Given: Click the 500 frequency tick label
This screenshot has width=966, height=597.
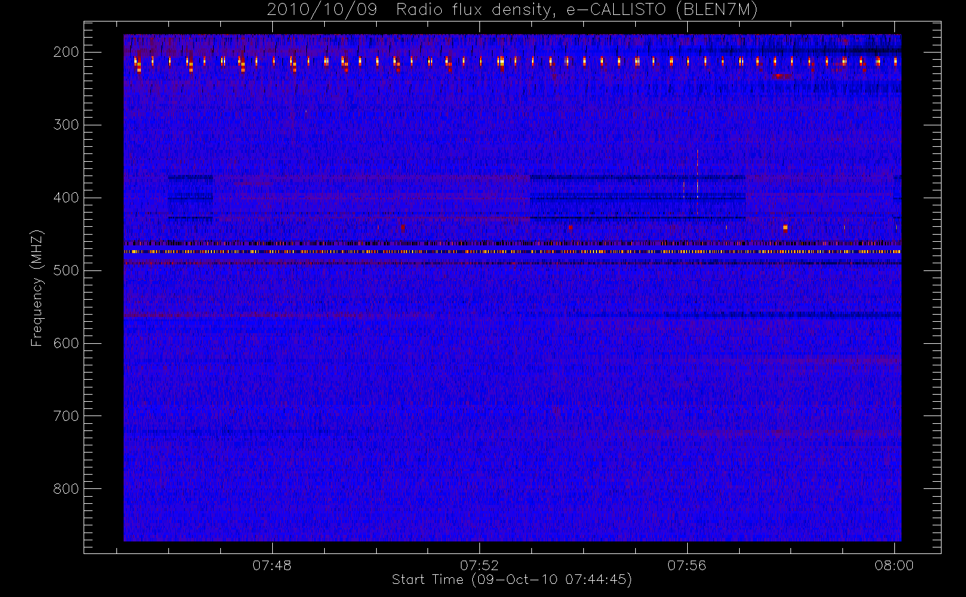Looking at the screenshot, I should (66, 270).
